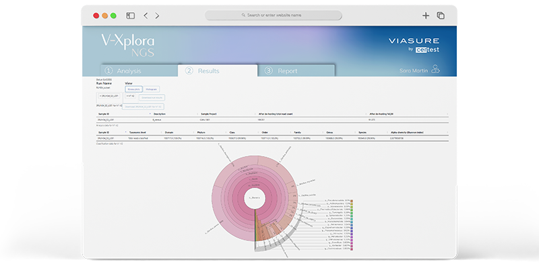
Task: Go back with the browser arrow
Action: [x=146, y=15]
